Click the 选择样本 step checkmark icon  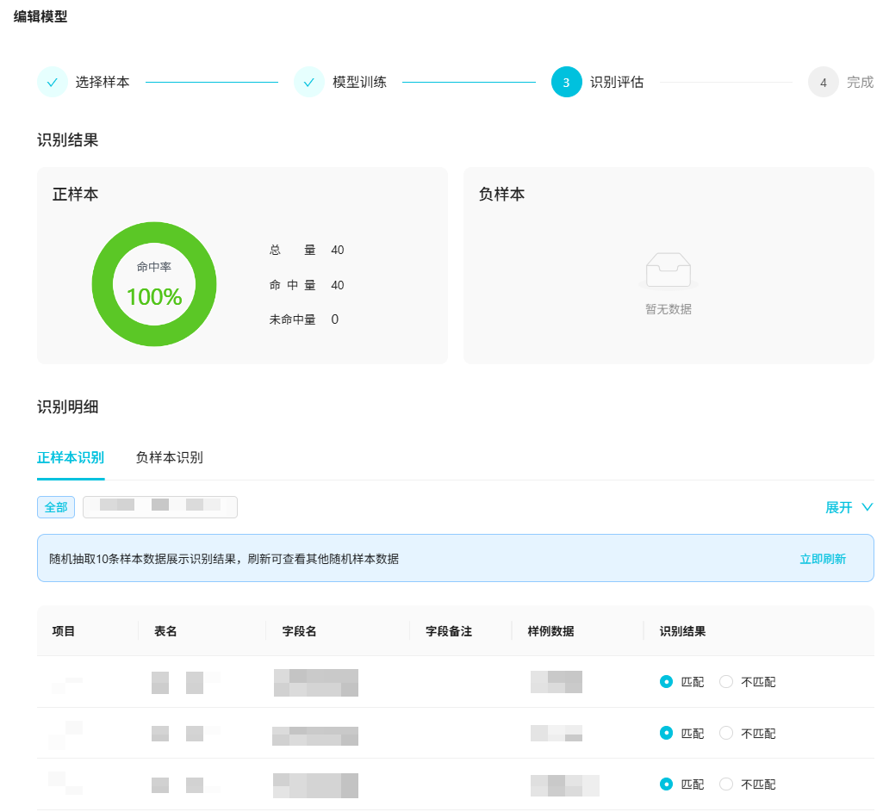pyautogui.click(x=53, y=82)
